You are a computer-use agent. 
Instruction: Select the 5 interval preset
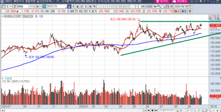click(x=107, y=7)
